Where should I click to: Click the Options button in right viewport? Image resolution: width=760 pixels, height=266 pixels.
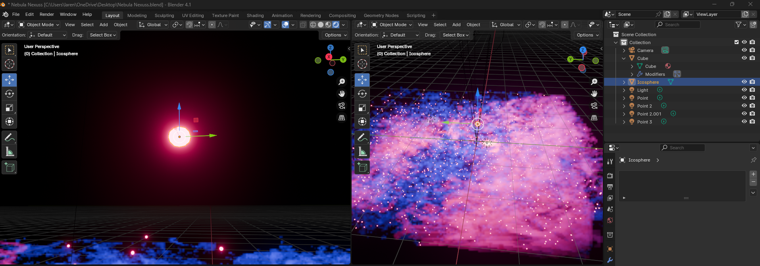pos(588,35)
